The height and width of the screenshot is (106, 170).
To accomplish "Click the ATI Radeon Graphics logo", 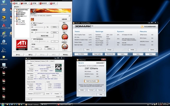I will pos(22,45).
